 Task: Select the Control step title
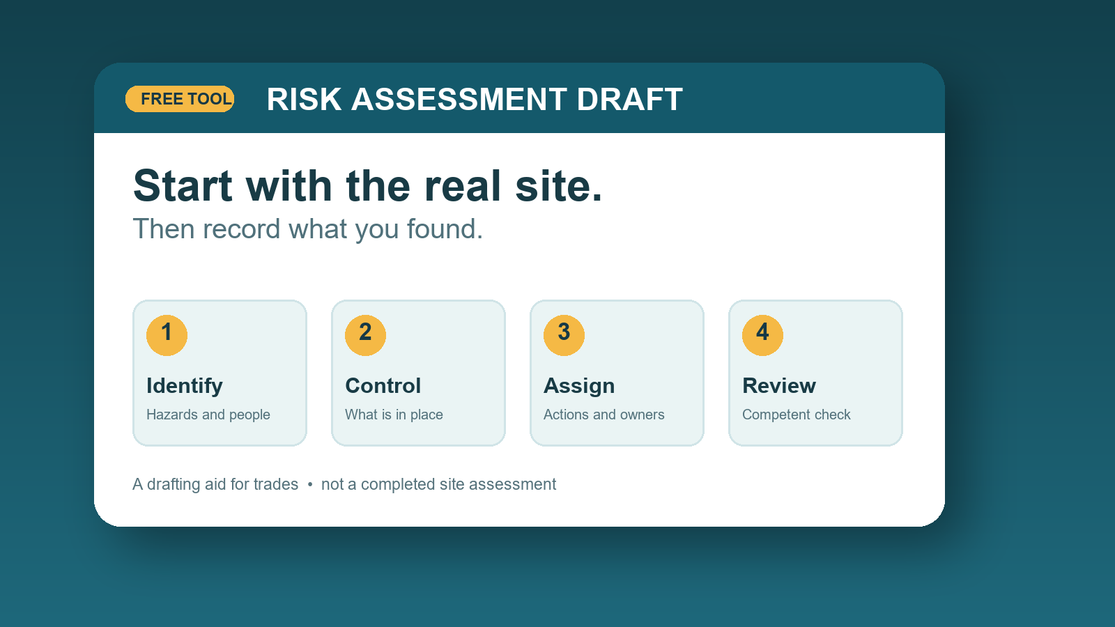click(383, 386)
